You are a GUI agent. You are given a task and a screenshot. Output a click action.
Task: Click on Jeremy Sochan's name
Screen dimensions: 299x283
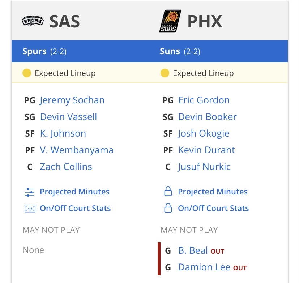[x=72, y=100]
